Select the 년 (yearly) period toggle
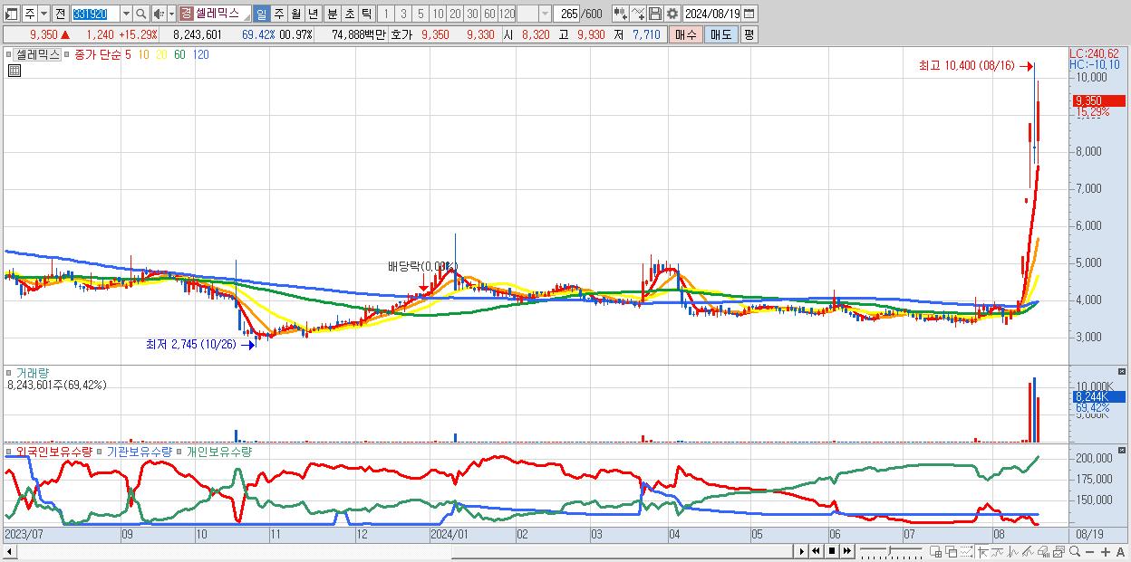The height and width of the screenshot is (562, 1131). pyautogui.click(x=314, y=14)
